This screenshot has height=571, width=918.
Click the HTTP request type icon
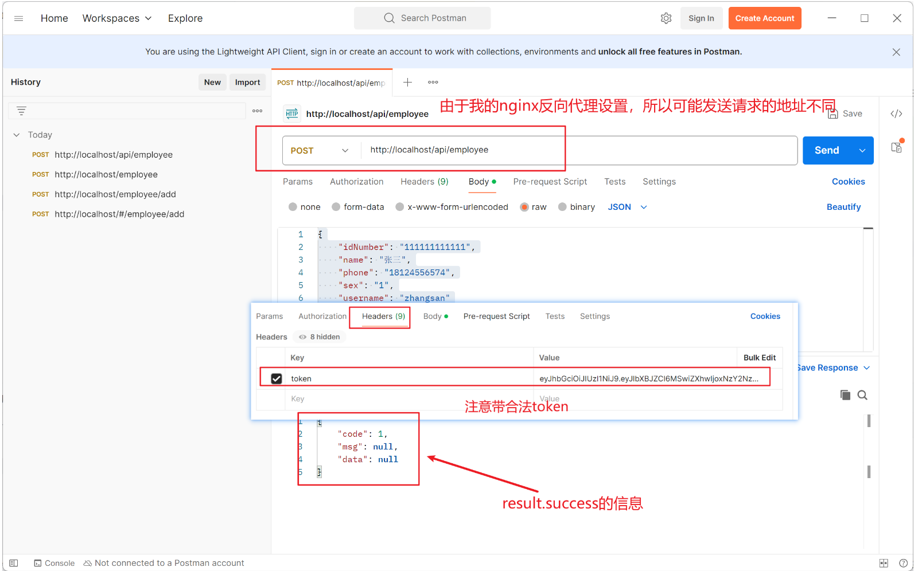tap(292, 114)
